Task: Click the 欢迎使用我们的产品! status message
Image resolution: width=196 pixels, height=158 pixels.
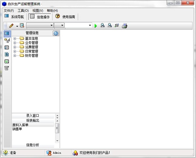Action: 95,153
